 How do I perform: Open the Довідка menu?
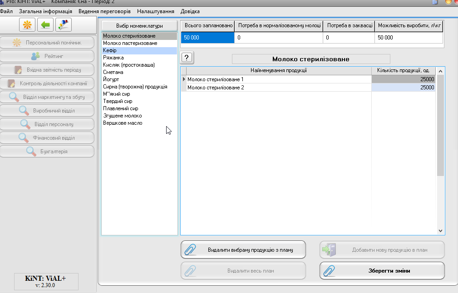(x=190, y=11)
